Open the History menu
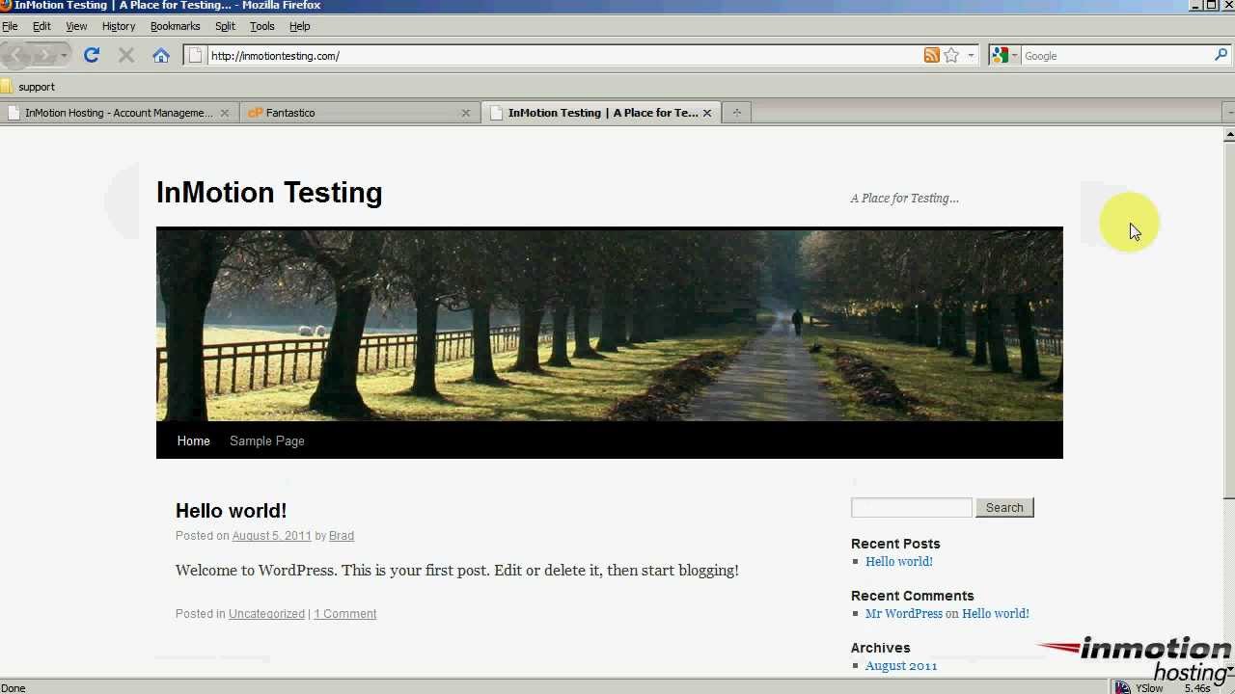The image size is (1235, 694). coord(119,26)
